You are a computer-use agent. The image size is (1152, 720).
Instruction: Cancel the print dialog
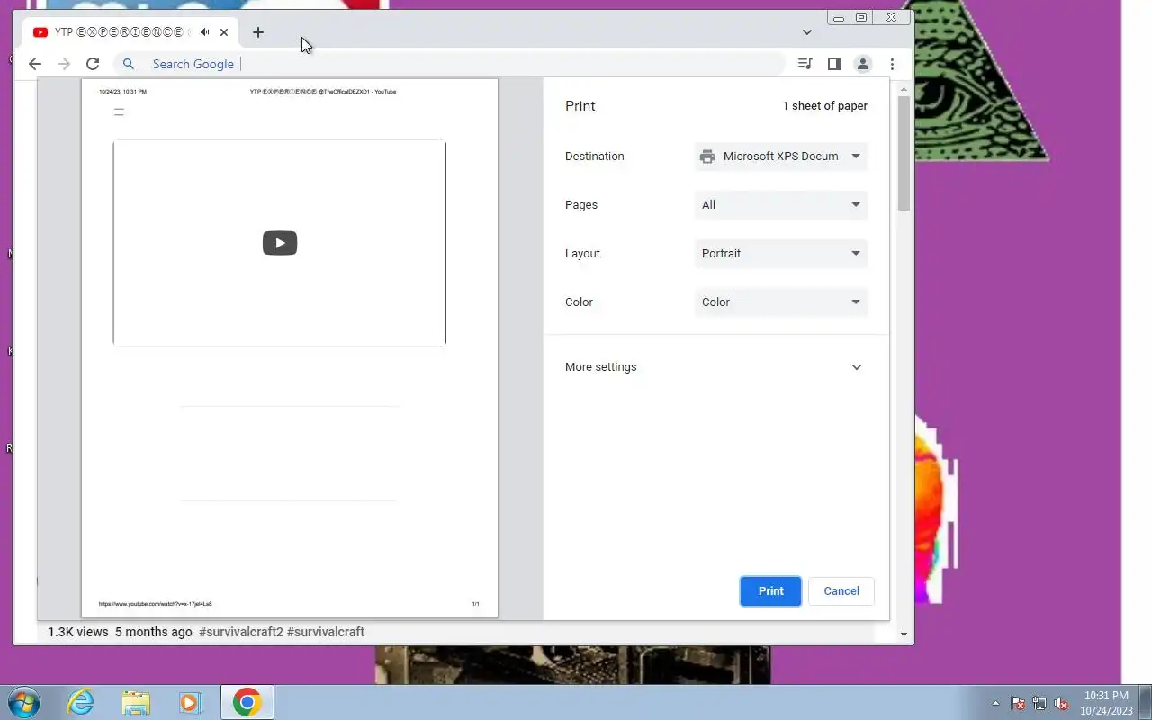click(841, 591)
